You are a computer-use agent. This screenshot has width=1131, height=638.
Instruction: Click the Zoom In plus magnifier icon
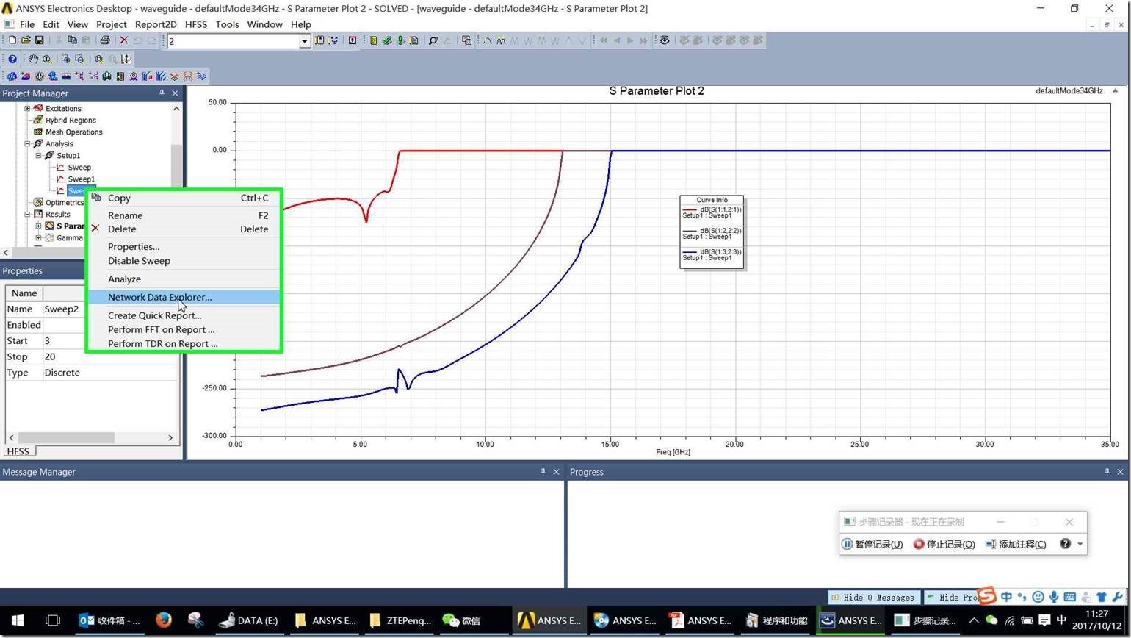66,59
